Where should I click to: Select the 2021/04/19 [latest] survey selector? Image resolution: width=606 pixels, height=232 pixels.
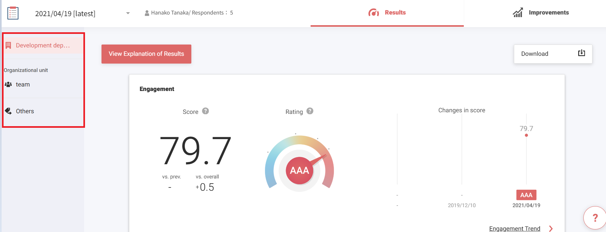pyautogui.click(x=65, y=14)
